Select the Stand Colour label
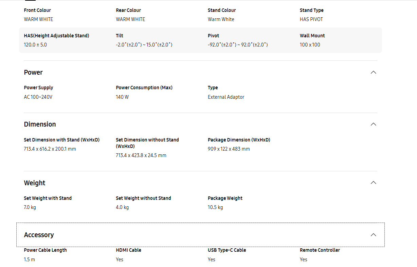 point(222,10)
